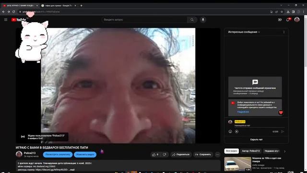The height and width of the screenshot is (173, 307).
Task: Open Police213 channel avatar below video
Action: pyautogui.click(x=19, y=154)
